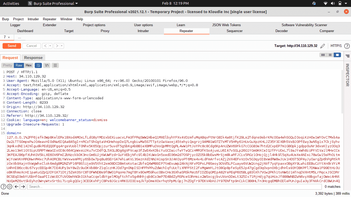Switch to side-by-side layout view

(323, 55)
